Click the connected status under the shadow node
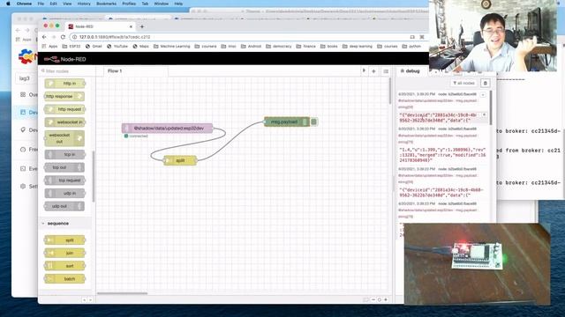The width and height of the screenshot is (565, 317). pos(136,136)
